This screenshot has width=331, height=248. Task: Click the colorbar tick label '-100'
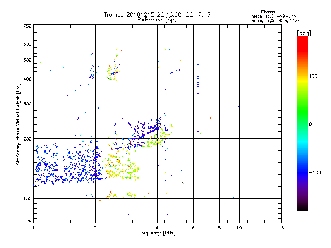point(315,172)
